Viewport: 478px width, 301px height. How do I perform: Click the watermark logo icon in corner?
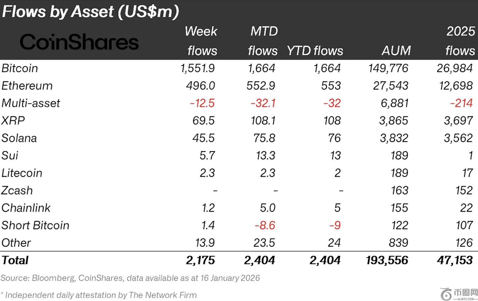click(446, 294)
